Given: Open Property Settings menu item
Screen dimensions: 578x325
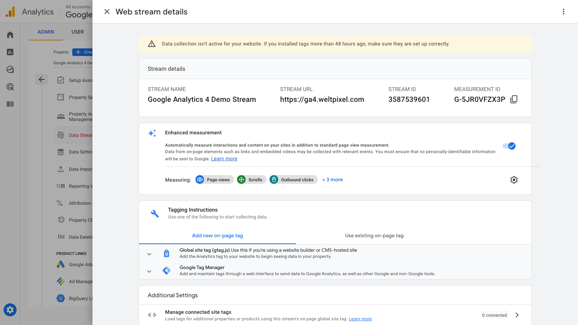Looking at the screenshot, I should click(x=74, y=97).
